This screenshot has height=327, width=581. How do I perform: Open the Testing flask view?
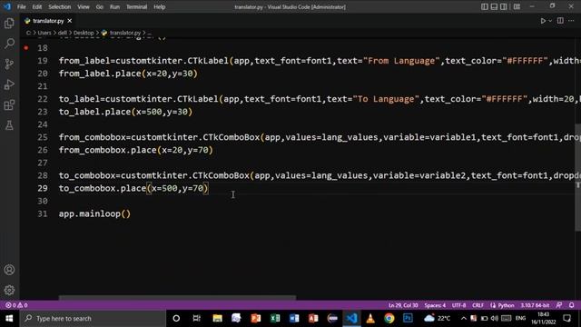coord(9,125)
